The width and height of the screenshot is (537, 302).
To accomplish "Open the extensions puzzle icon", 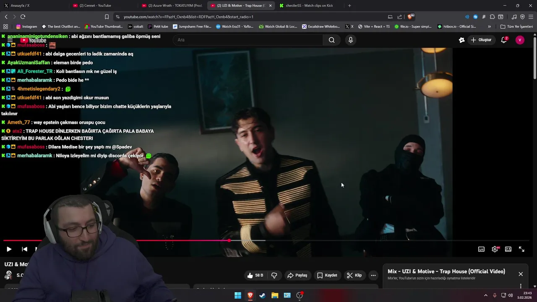I will (492, 17).
